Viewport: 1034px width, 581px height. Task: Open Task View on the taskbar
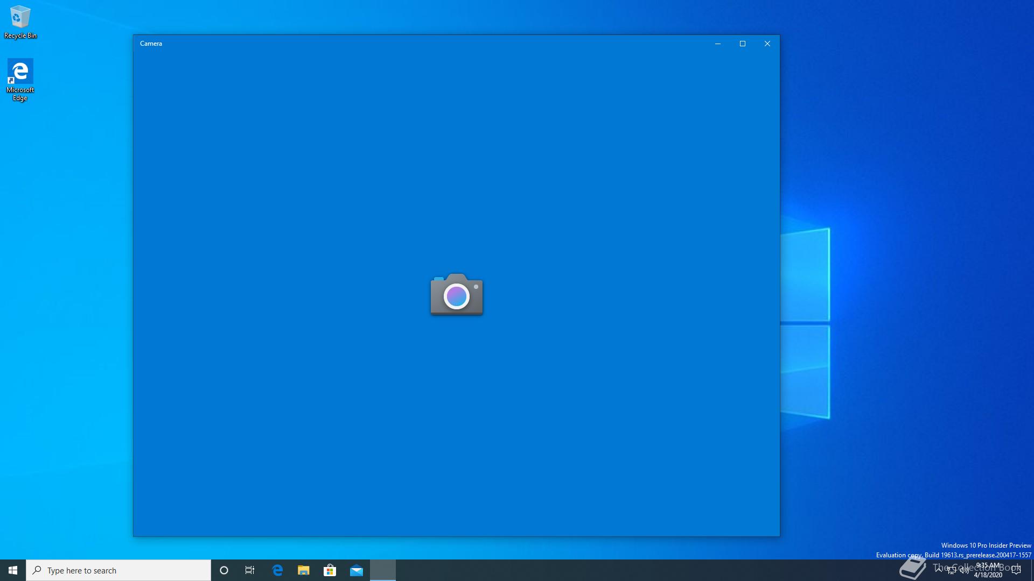[x=250, y=570]
